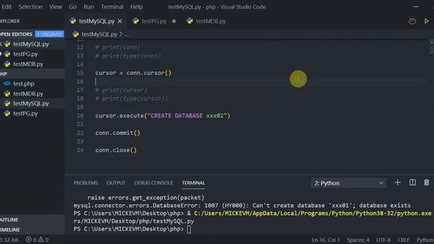434x244 pixels.
Task: Create a new terminal with plus icon
Action: click(x=397, y=182)
